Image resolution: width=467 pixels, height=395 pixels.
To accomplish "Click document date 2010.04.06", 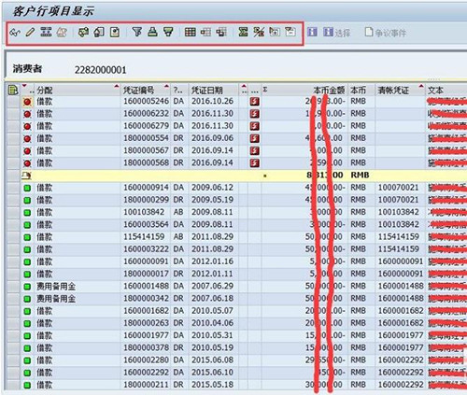I will [212, 323].
